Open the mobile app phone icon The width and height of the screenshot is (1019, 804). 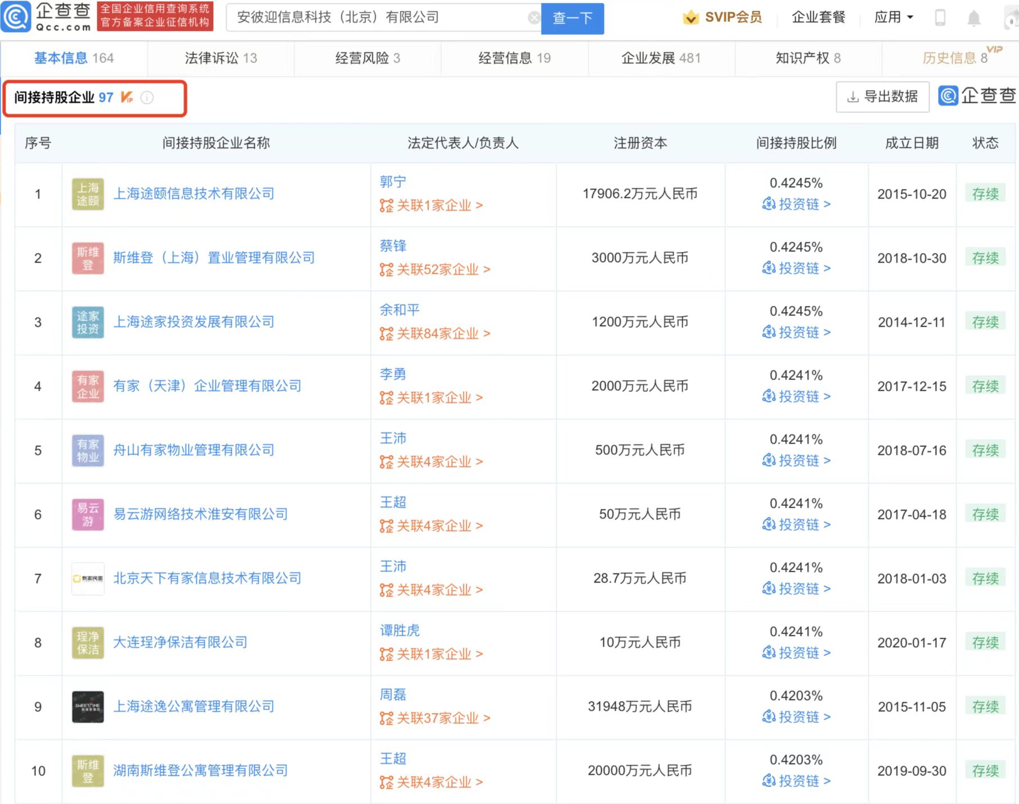pyautogui.click(x=940, y=18)
